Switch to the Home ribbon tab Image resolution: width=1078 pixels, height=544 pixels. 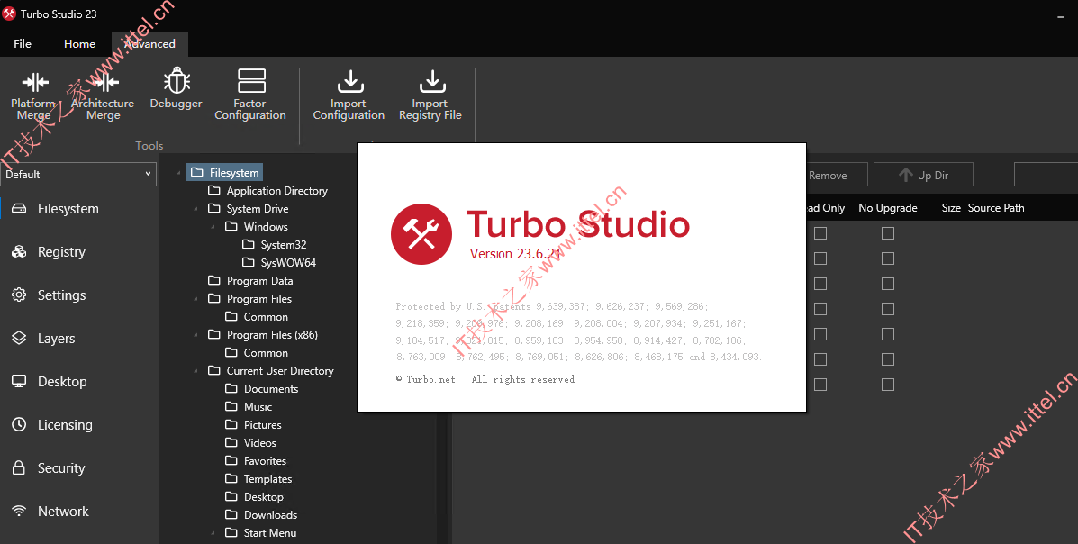80,43
